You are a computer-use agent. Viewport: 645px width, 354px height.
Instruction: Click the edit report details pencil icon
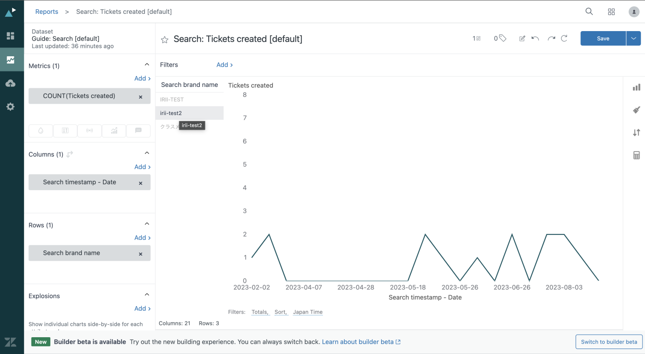522,39
